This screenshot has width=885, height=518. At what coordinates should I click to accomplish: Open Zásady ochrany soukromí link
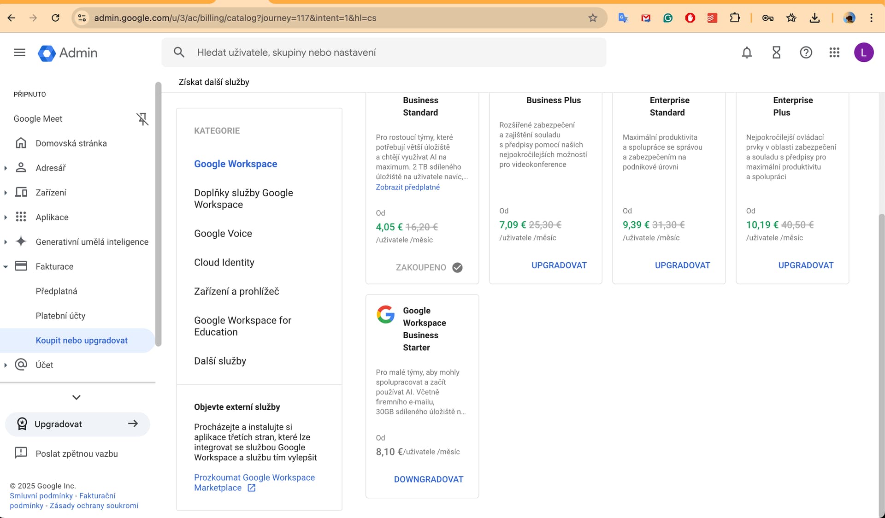(x=94, y=506)
